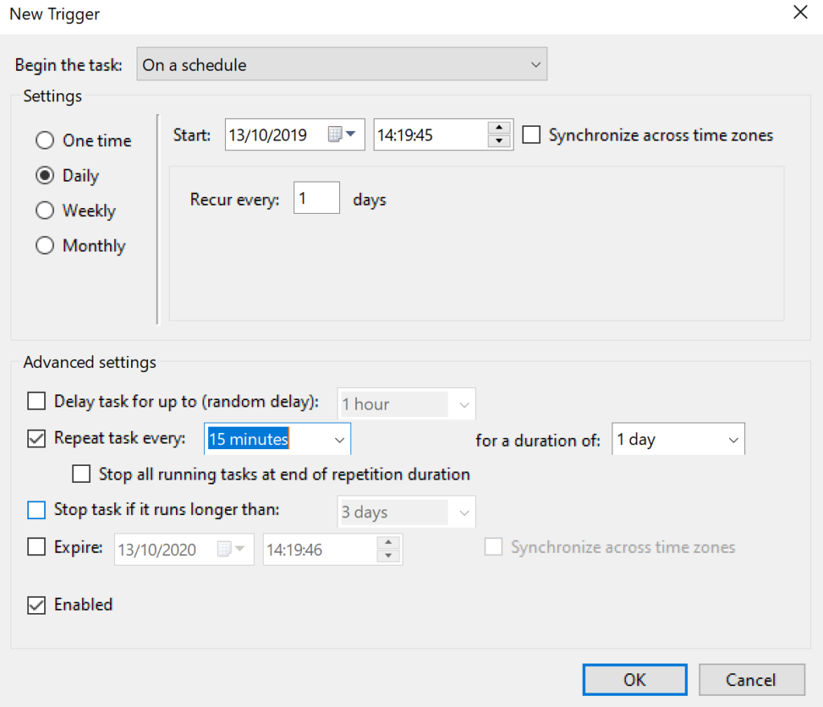The height and width of the screenshot is (707, 823).
Task: Enable Synchronize across time zones
Action: click(x=530, y=135)
